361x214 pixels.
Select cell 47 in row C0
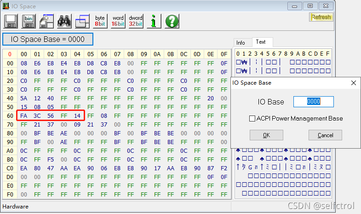click(x=51, y=168)
